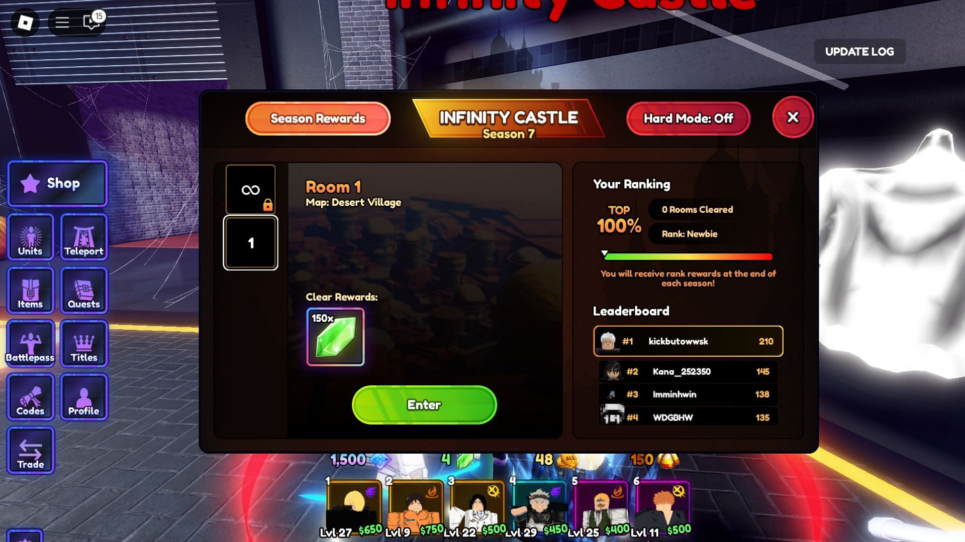This screenshot has height=542, width=965.
Task: Enable Hard Mode for Infinity Castle
Action: (x=689, y=118)
